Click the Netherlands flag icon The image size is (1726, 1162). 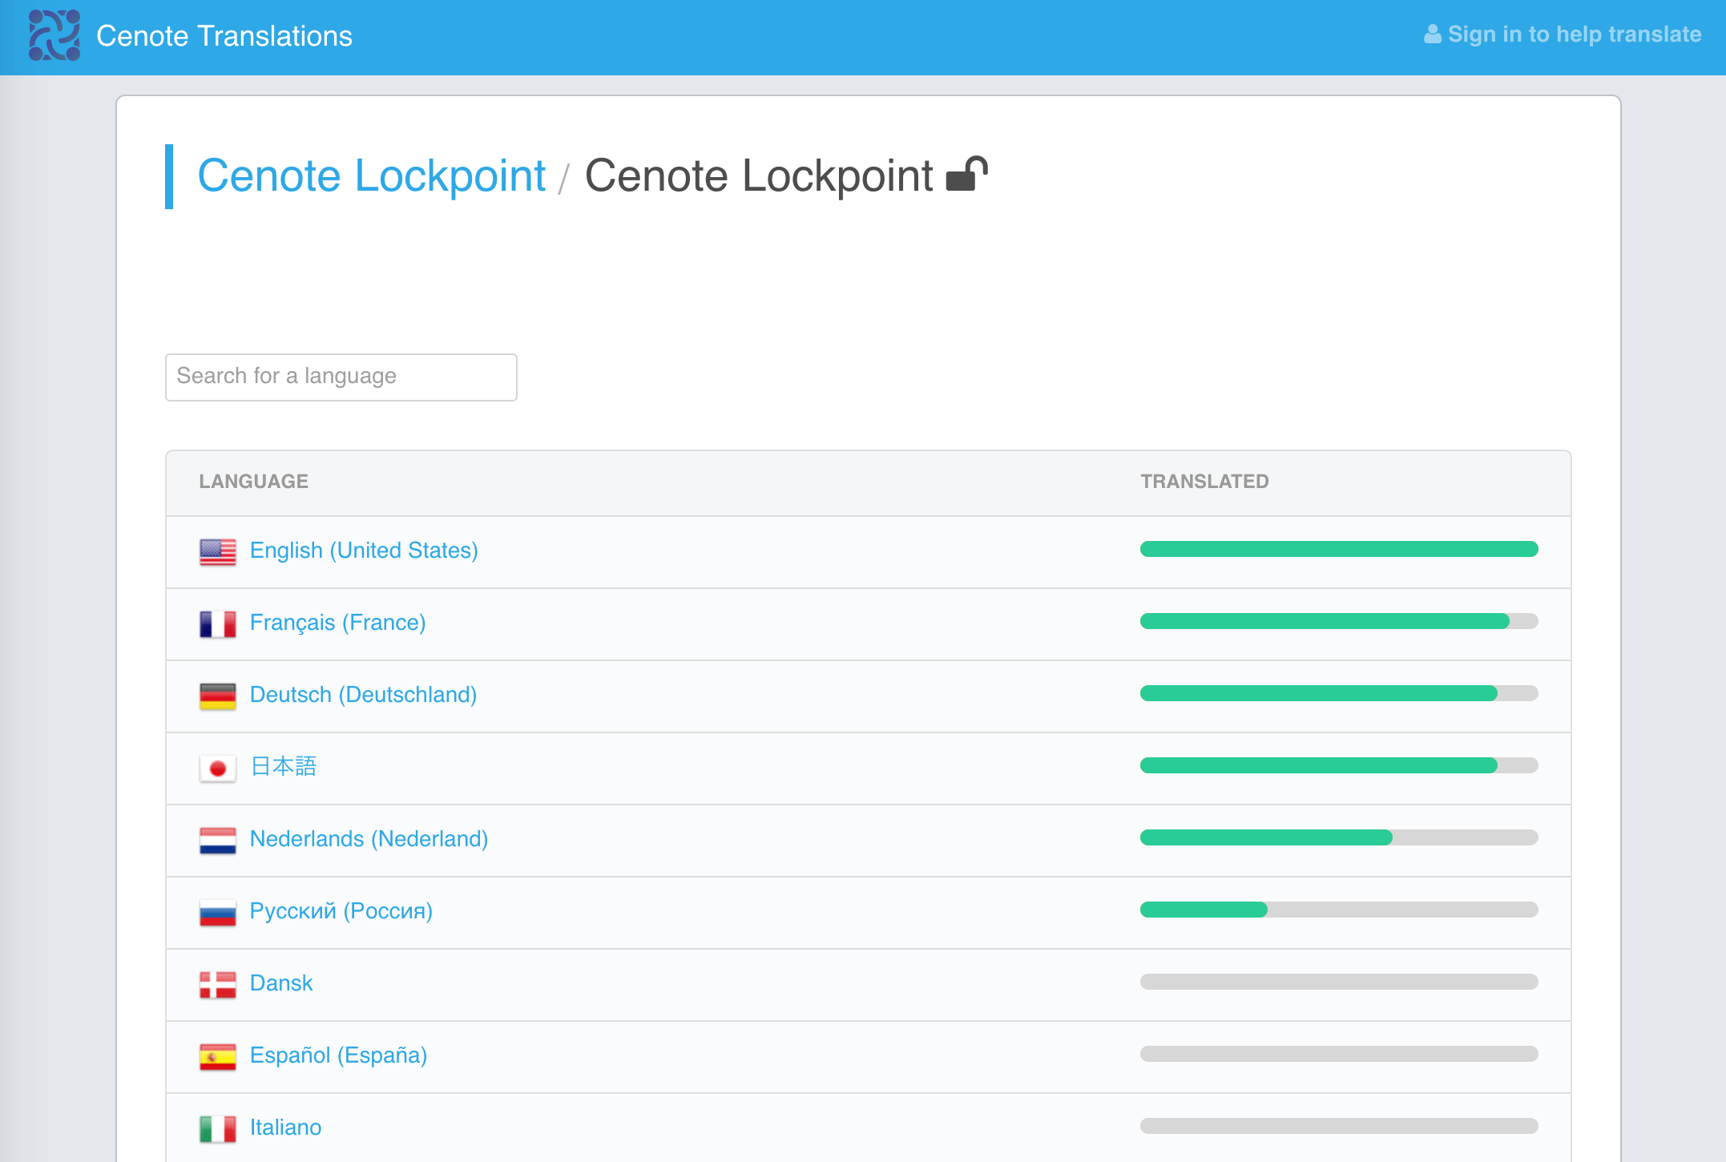tap(218, 840)
